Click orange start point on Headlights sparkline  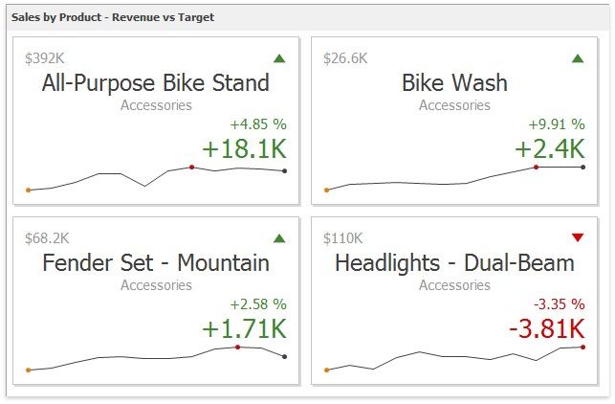327,370
